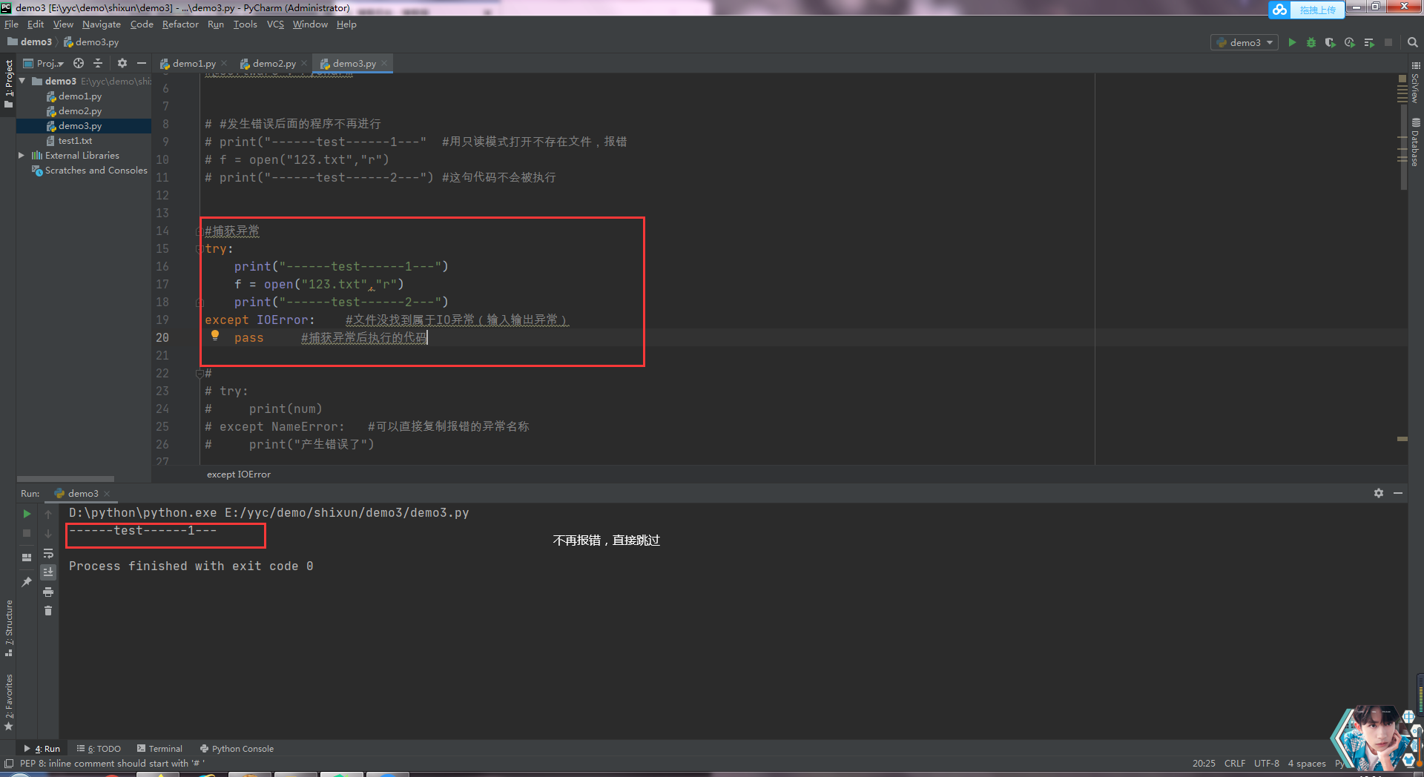1424x777 pixels.
Task: Open the demo3 run configuration dropdown
Action: coord(1245,43)
